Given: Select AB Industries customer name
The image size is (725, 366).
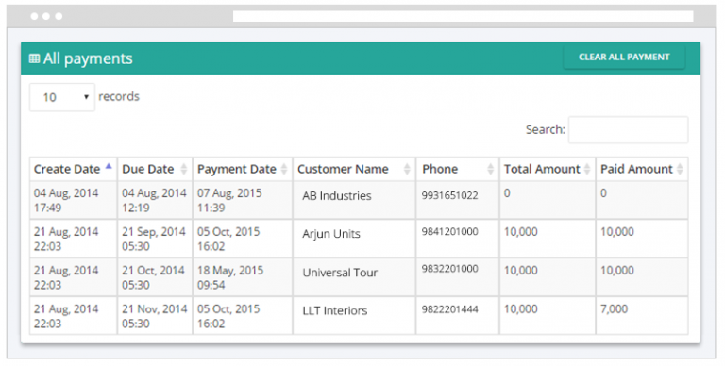Looking at the screenshot, I should pos(337,196).
